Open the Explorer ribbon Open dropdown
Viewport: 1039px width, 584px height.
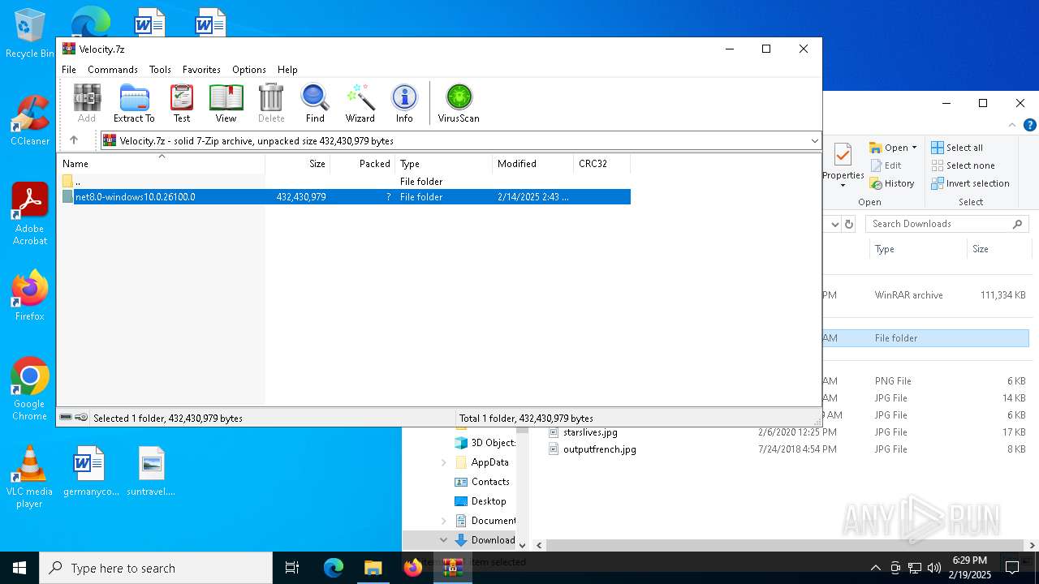[x=893, y=148]
